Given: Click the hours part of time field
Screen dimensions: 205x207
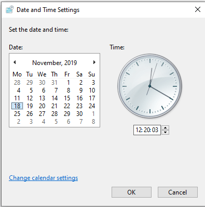Looking at the screenshot, I should (138, 130).
